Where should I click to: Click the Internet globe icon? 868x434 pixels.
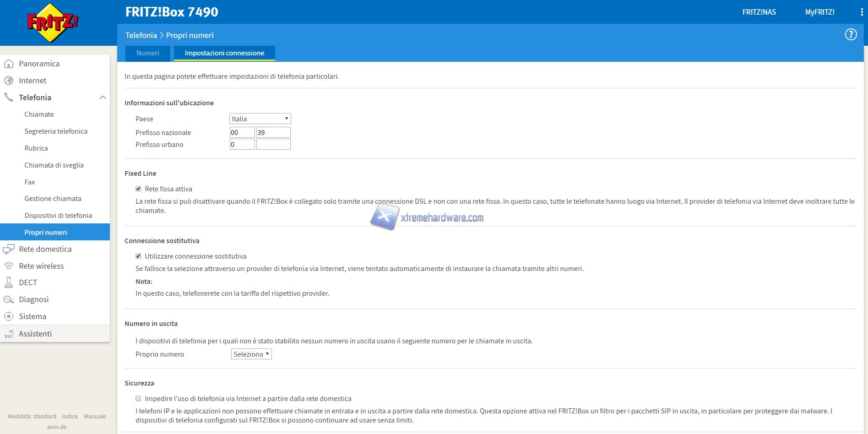pyautogui.click(x=9, y=81)
